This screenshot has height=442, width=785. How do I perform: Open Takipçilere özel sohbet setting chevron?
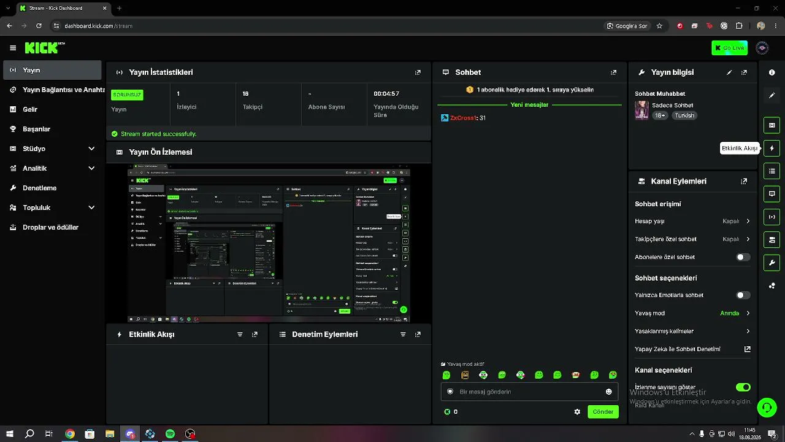click(748, 239)
